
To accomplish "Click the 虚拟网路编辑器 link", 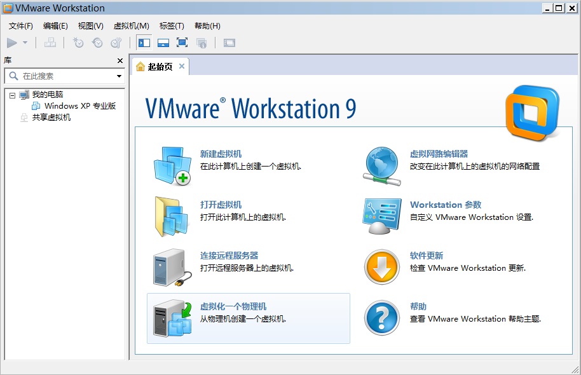I will tap(439, 154).
